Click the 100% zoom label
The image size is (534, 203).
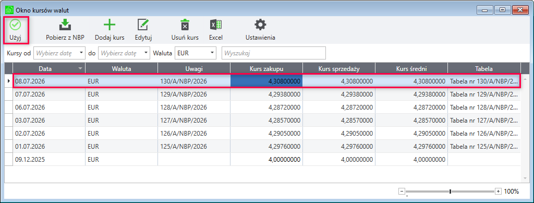512,192
